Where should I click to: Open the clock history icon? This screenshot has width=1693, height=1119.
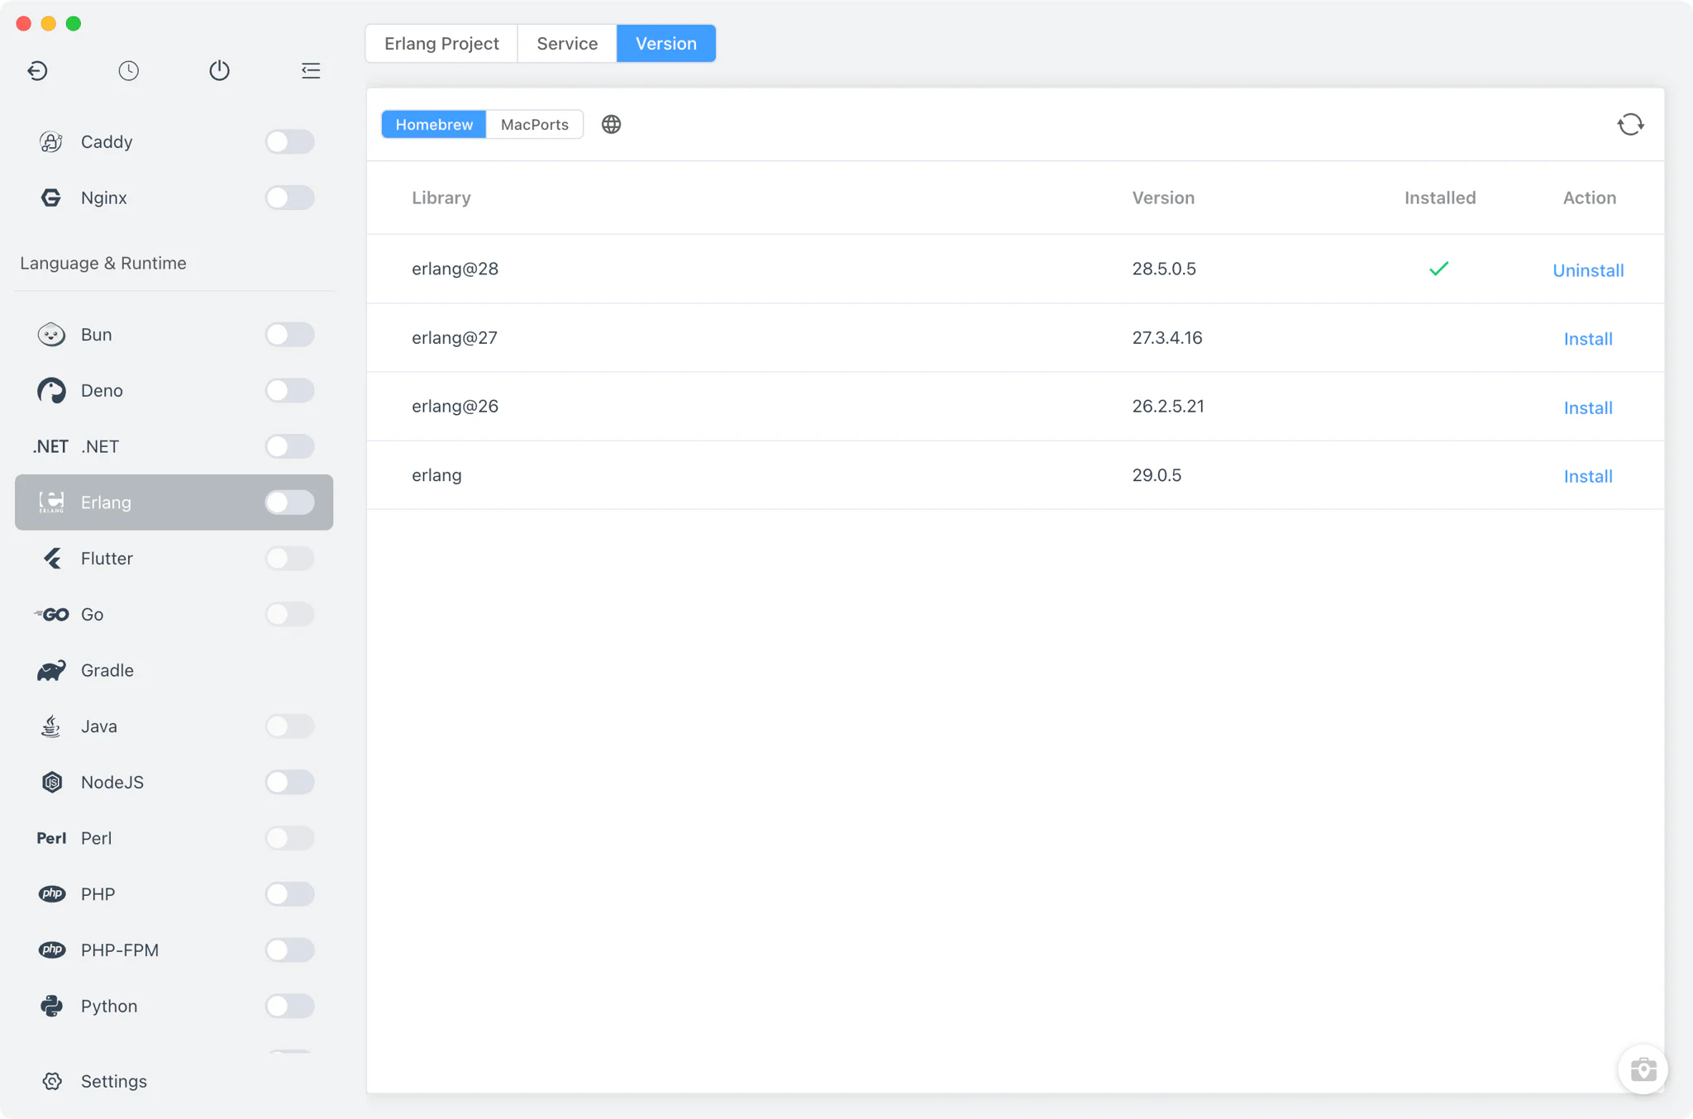tap(128, 70)
